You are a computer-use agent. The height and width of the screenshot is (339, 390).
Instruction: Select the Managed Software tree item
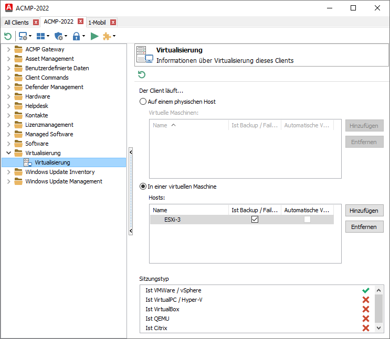(49, 134)
